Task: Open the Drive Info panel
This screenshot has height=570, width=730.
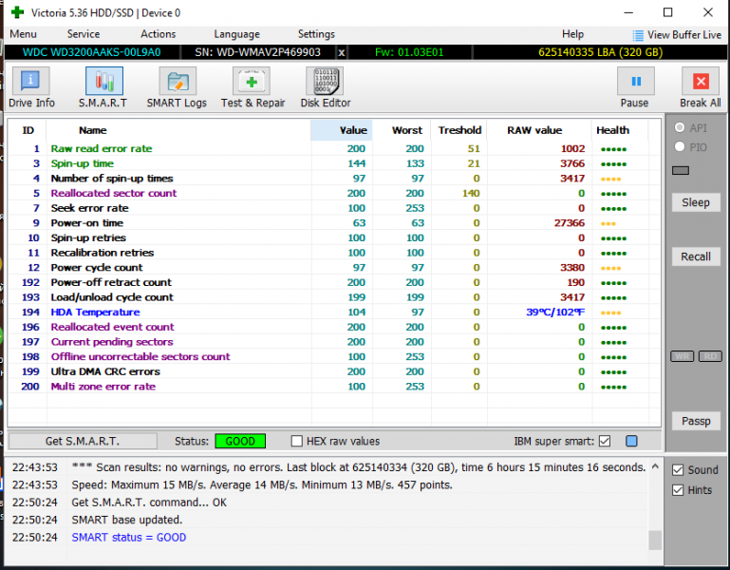Action: pos(31,87)
